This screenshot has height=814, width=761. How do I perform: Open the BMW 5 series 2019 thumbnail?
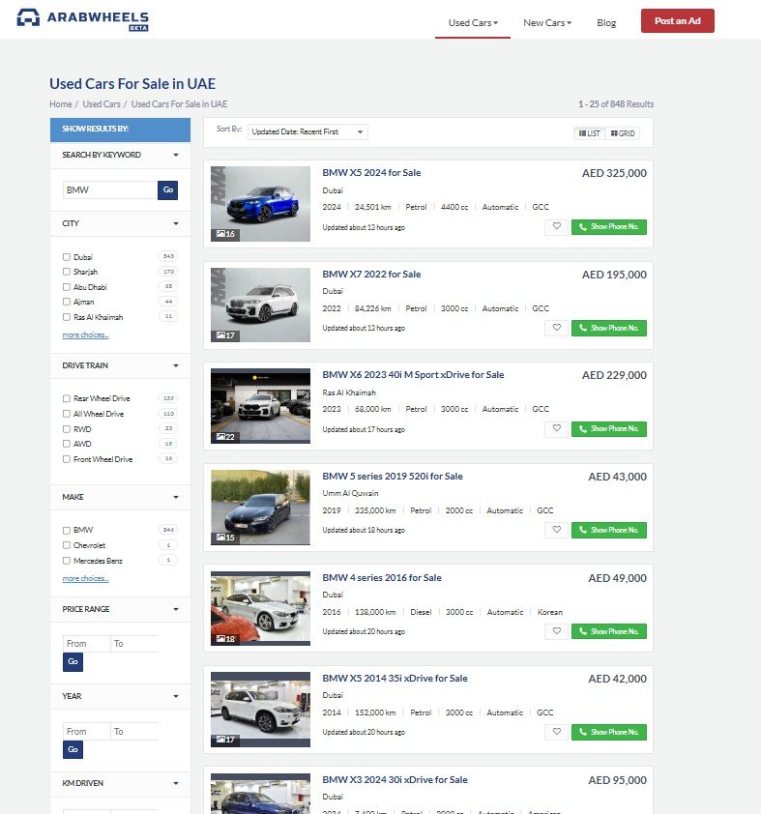pyautogui.click(x=260, y=508)
